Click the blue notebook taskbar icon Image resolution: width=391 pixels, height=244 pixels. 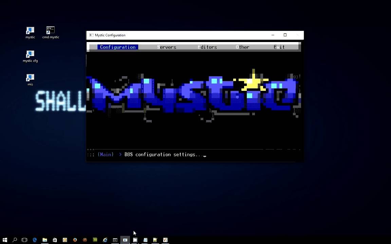(x=145, y=240)
